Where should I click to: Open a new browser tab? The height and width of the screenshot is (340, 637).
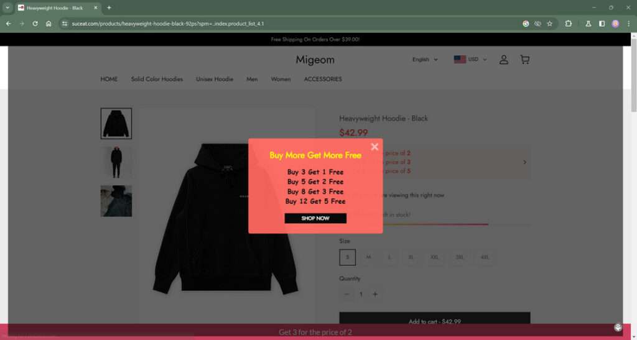109,7
